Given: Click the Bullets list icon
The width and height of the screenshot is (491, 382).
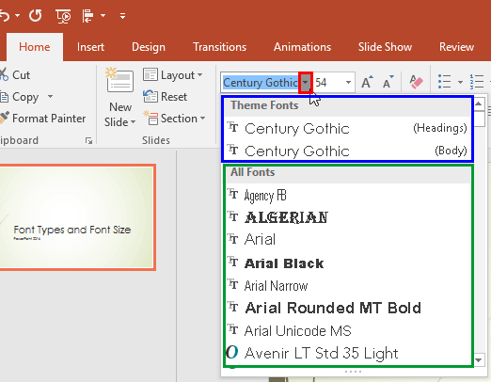Looking at the screenshot, I should 445,82.
